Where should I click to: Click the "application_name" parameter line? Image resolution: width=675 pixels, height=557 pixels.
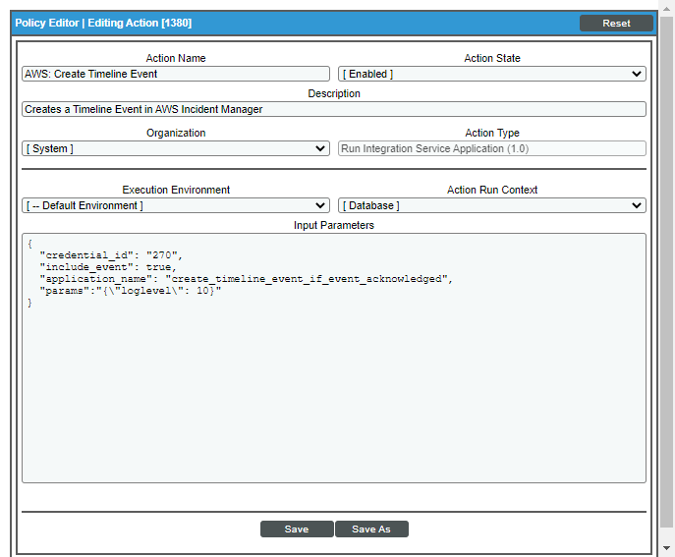[x=246, y=279]
